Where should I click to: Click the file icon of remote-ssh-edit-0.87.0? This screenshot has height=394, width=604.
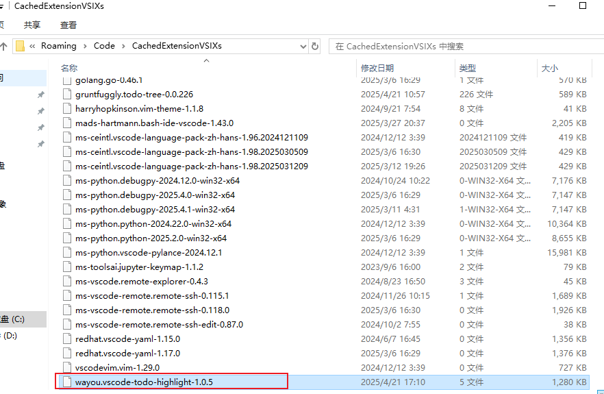point(67,325)
